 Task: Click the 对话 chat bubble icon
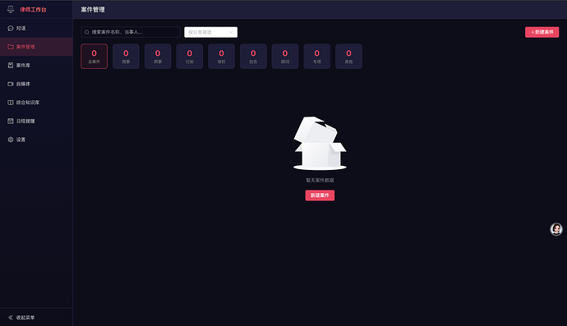click(11, 28)
